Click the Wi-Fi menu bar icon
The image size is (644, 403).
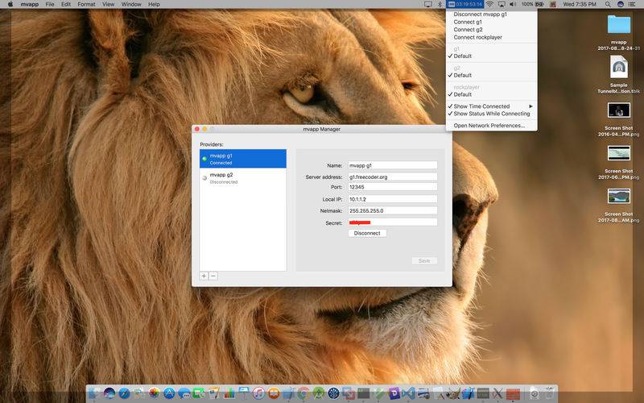click(489, 4)
